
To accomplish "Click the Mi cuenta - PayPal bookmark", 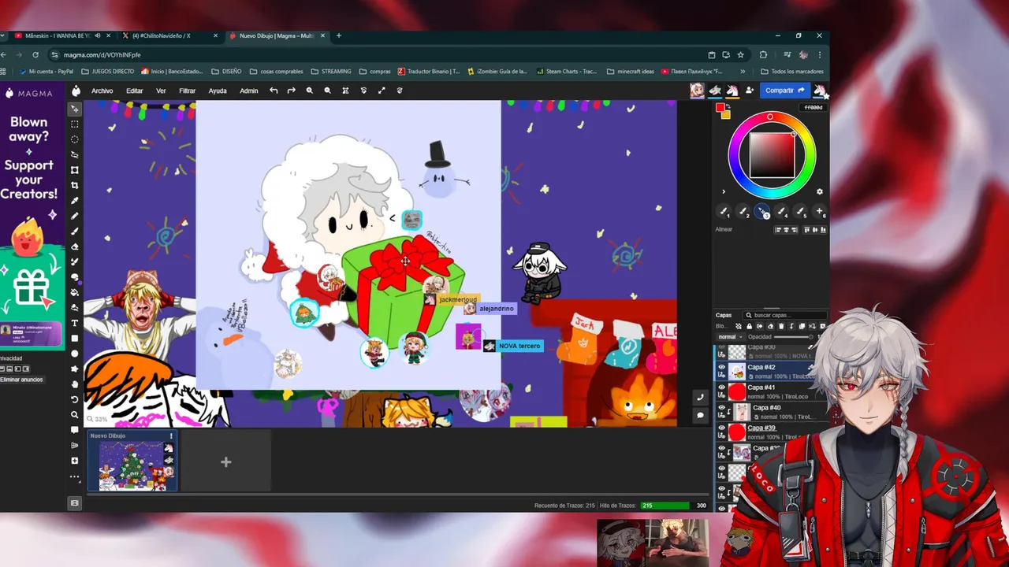I will point(47,71).
